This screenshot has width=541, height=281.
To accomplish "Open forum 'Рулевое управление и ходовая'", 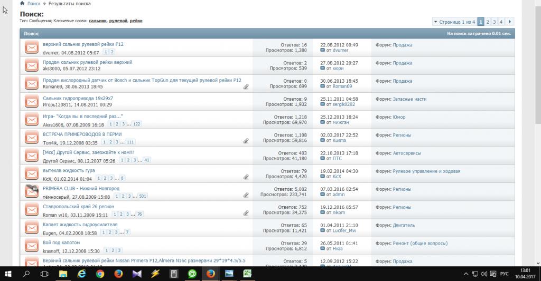I will pos(426,171).
